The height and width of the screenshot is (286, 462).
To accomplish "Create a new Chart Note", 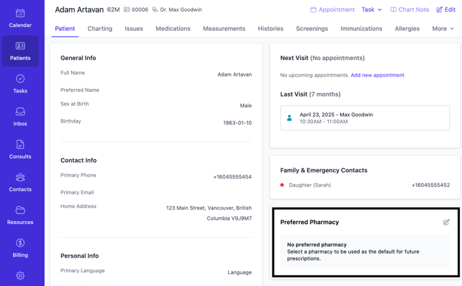I will pyautogui.click(x=409, y=10).
